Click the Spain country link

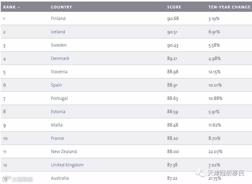[x=56, y=85]
